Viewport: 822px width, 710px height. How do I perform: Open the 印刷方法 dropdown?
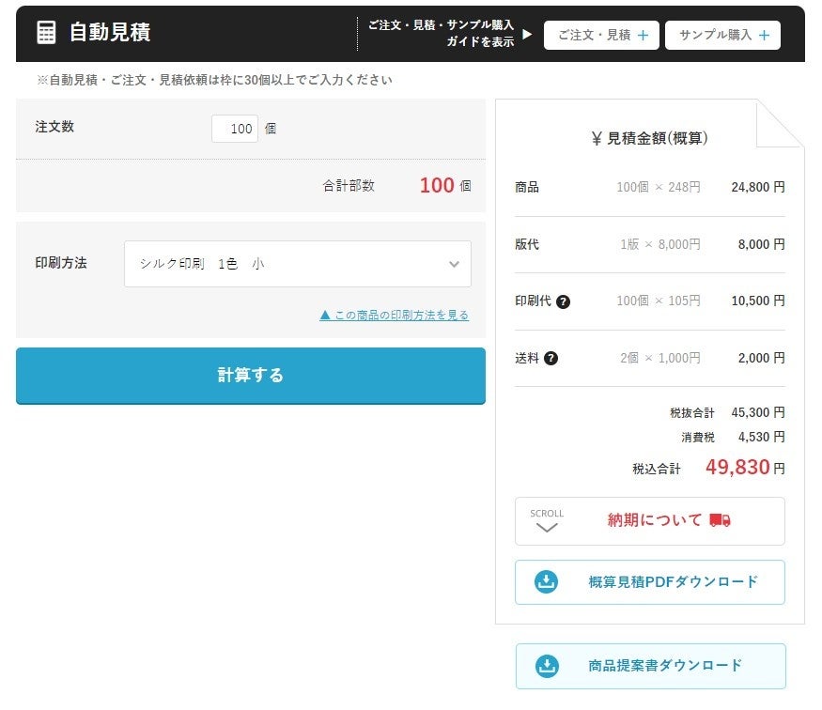pyautogui.click(x=297, y=264)
